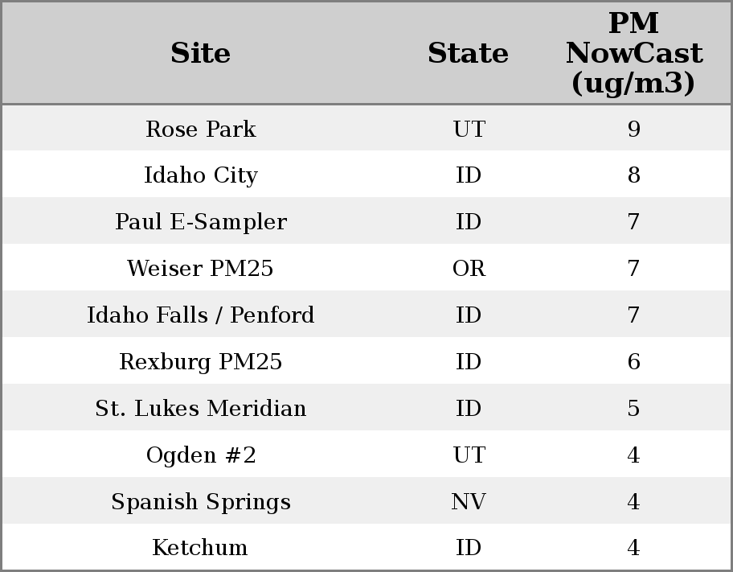The image size is (733, 572).
Task: Click the OR state cell
Action: tap(469, 269)
